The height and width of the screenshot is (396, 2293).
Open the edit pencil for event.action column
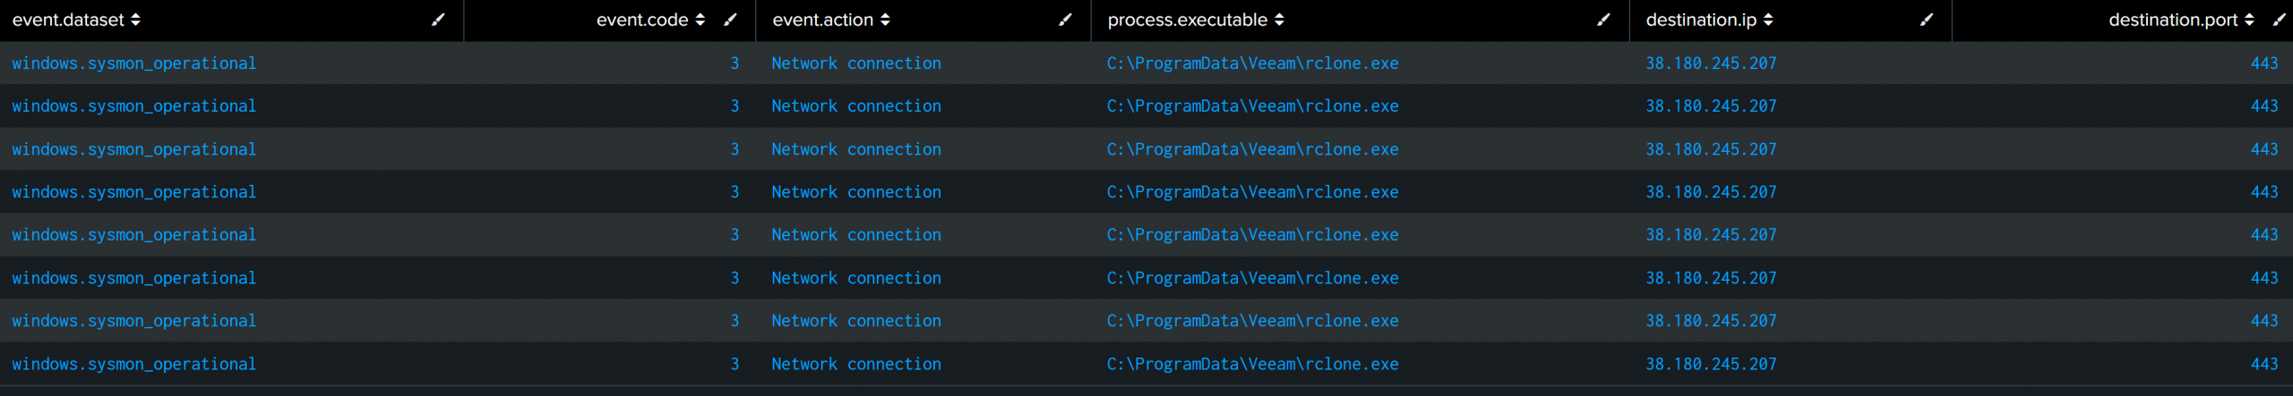click(1066, 20)
